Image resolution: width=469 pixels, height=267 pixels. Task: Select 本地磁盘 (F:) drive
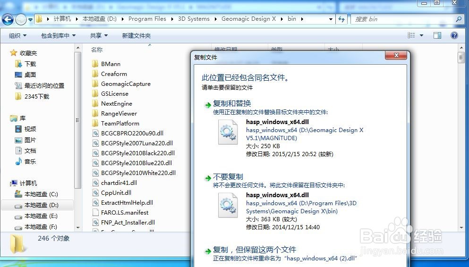click(41, 227)
